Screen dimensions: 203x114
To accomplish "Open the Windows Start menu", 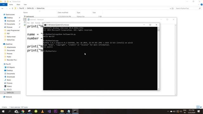I will (x=3, y=111).
